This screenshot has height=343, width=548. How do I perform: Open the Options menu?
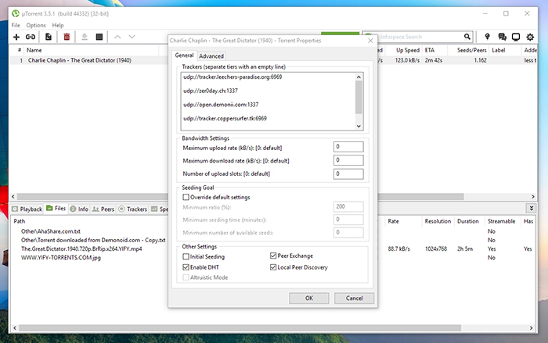point(36,25)
